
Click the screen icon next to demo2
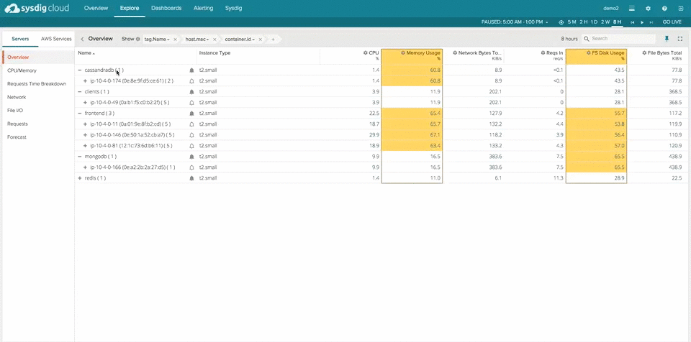pyautogui.click(x=631, y=9)
